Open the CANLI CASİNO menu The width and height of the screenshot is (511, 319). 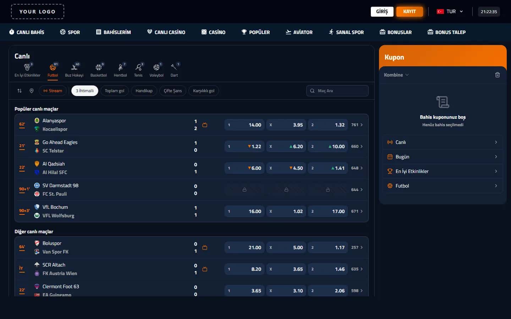point(166,32)
